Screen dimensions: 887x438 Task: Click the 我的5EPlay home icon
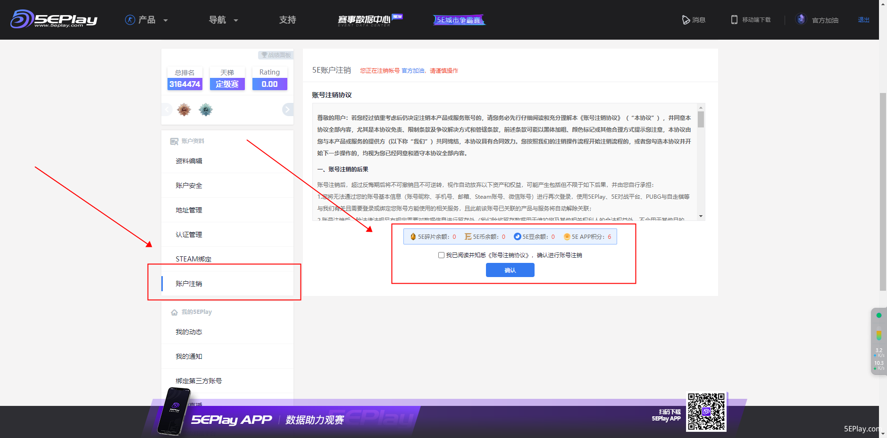(174, 312)
